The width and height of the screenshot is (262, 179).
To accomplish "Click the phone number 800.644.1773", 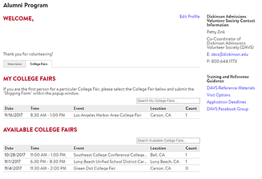I will click(224, 61).
